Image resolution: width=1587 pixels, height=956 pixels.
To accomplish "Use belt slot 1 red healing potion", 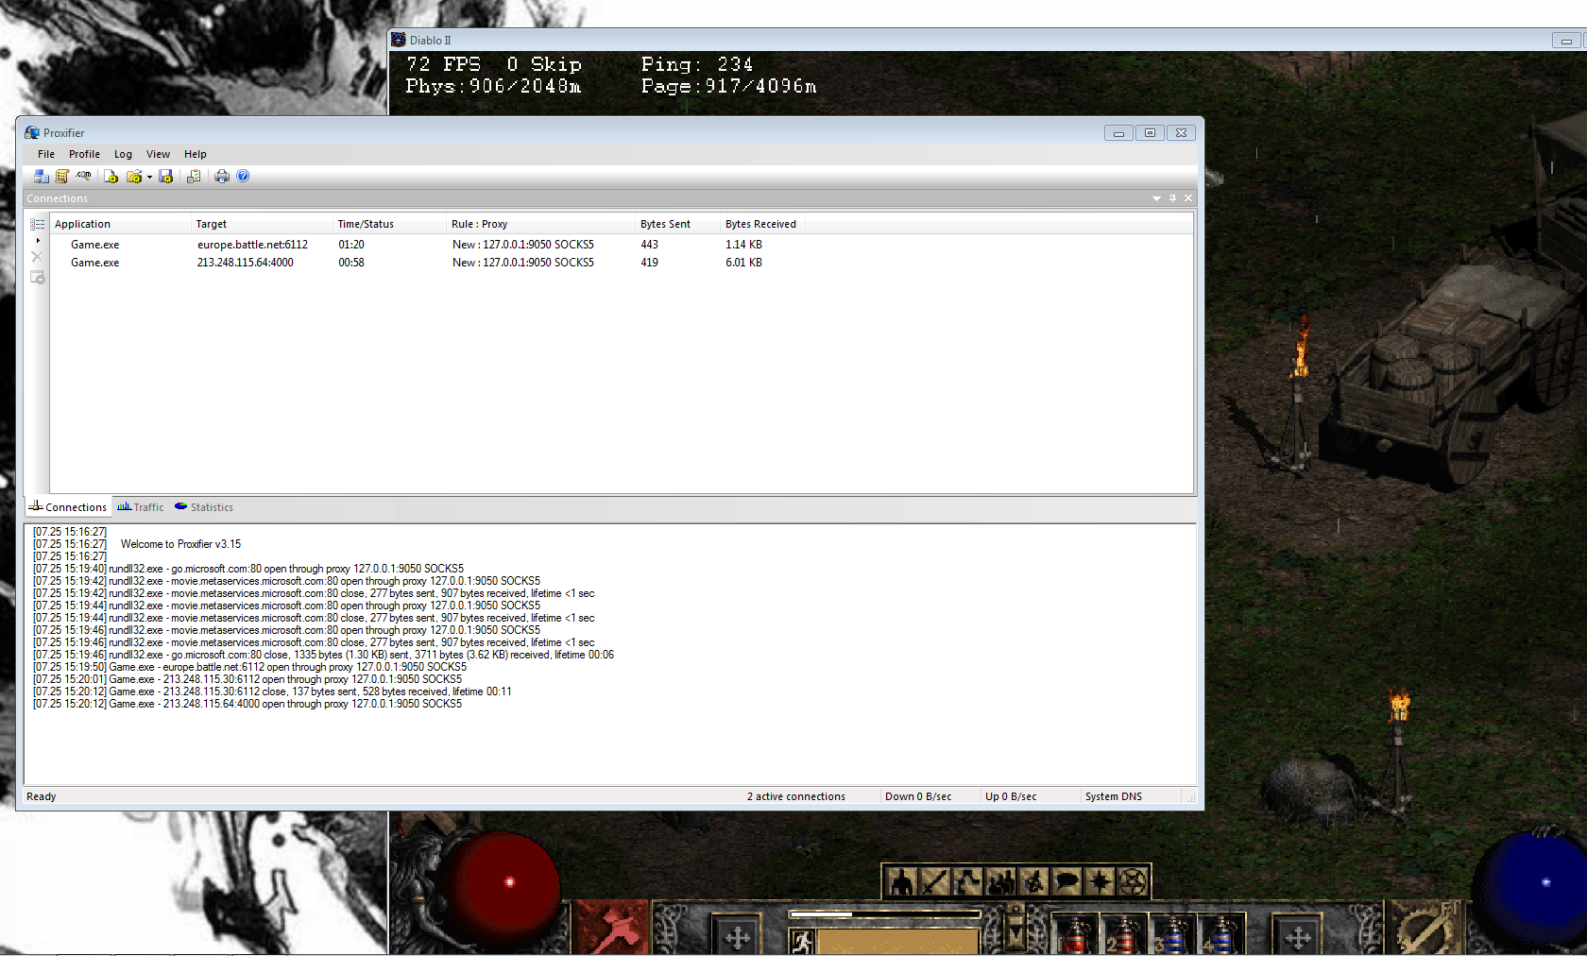I will tap(1075, 934).
